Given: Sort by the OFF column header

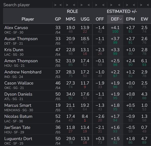Looking at the screenshot, I should [x=100, y=19].
